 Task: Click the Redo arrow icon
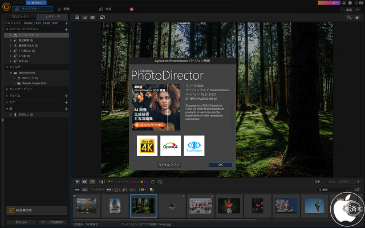point(21,2)
